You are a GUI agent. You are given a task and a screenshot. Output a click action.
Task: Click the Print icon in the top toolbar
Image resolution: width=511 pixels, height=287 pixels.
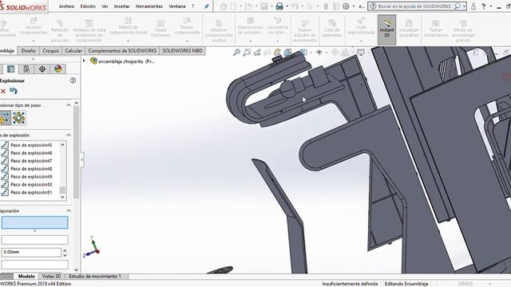[x=279, y=6]
